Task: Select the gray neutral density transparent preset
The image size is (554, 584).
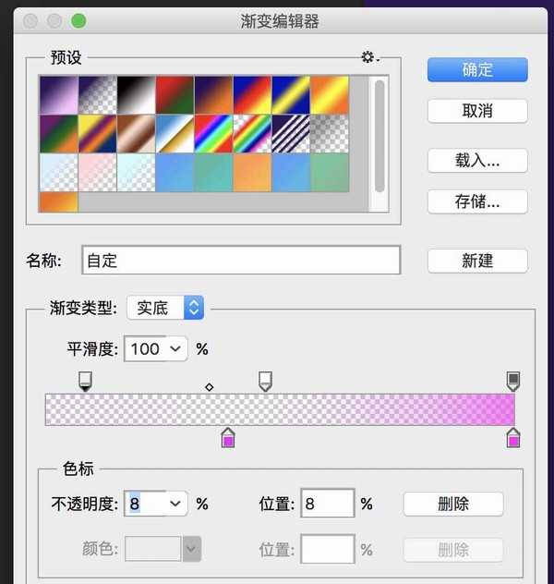Action: [330, 134]
